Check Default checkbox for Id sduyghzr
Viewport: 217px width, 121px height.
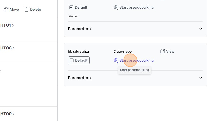72,60
